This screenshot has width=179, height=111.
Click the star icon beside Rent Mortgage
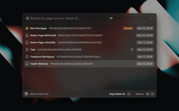click(x=27, y=28)
